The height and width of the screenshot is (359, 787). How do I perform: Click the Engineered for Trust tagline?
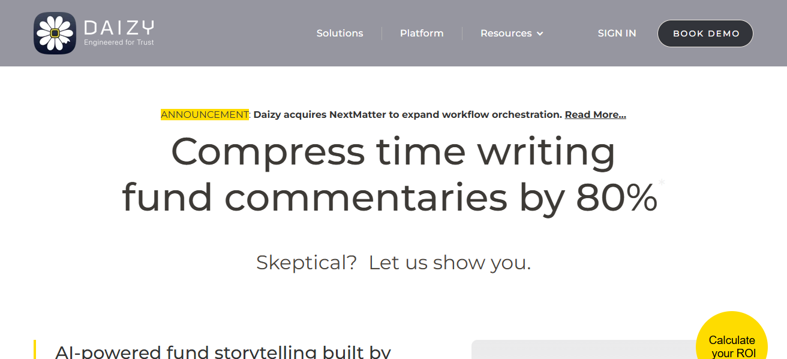(x=119, y=42)
